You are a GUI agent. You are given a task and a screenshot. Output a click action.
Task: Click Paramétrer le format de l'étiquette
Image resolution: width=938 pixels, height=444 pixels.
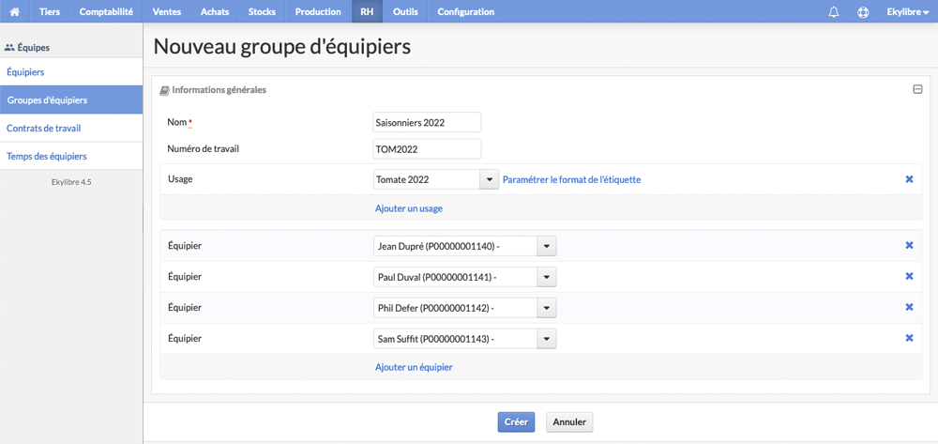point(572,179)
